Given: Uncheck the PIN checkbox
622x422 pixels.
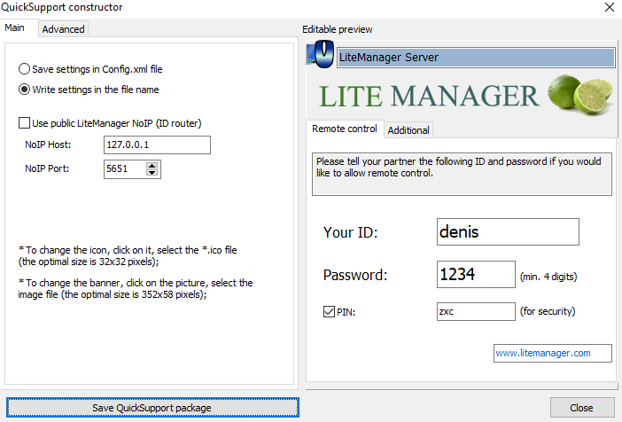Looking at the screenshot, I should pyautogui.click(x=329, y=312).
